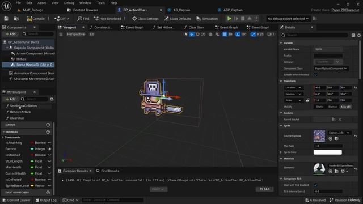Add a new macro
Image resolution: width=363 pixels, height=204 pixels.
(x=48, y=125)
